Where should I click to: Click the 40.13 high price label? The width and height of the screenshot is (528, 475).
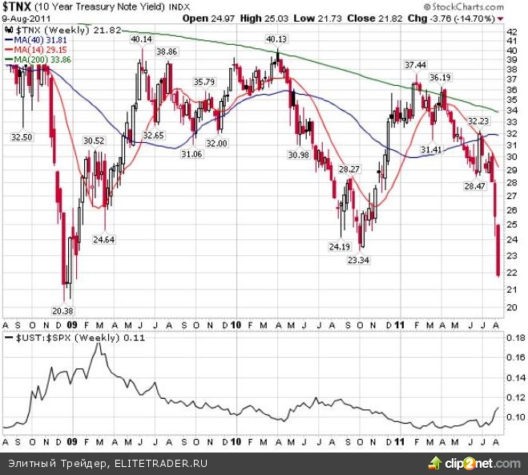(276, 38)
